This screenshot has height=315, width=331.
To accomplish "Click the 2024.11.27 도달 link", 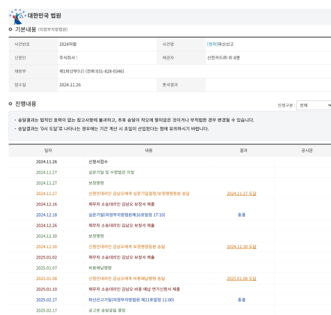I will click(x=241, y=194).
